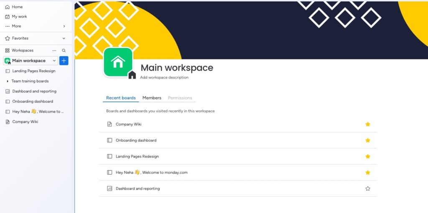Viewport: 428px width, 213px height.
Task: Click board icon of Onboarding dashboard row
Action: [110, 140]
